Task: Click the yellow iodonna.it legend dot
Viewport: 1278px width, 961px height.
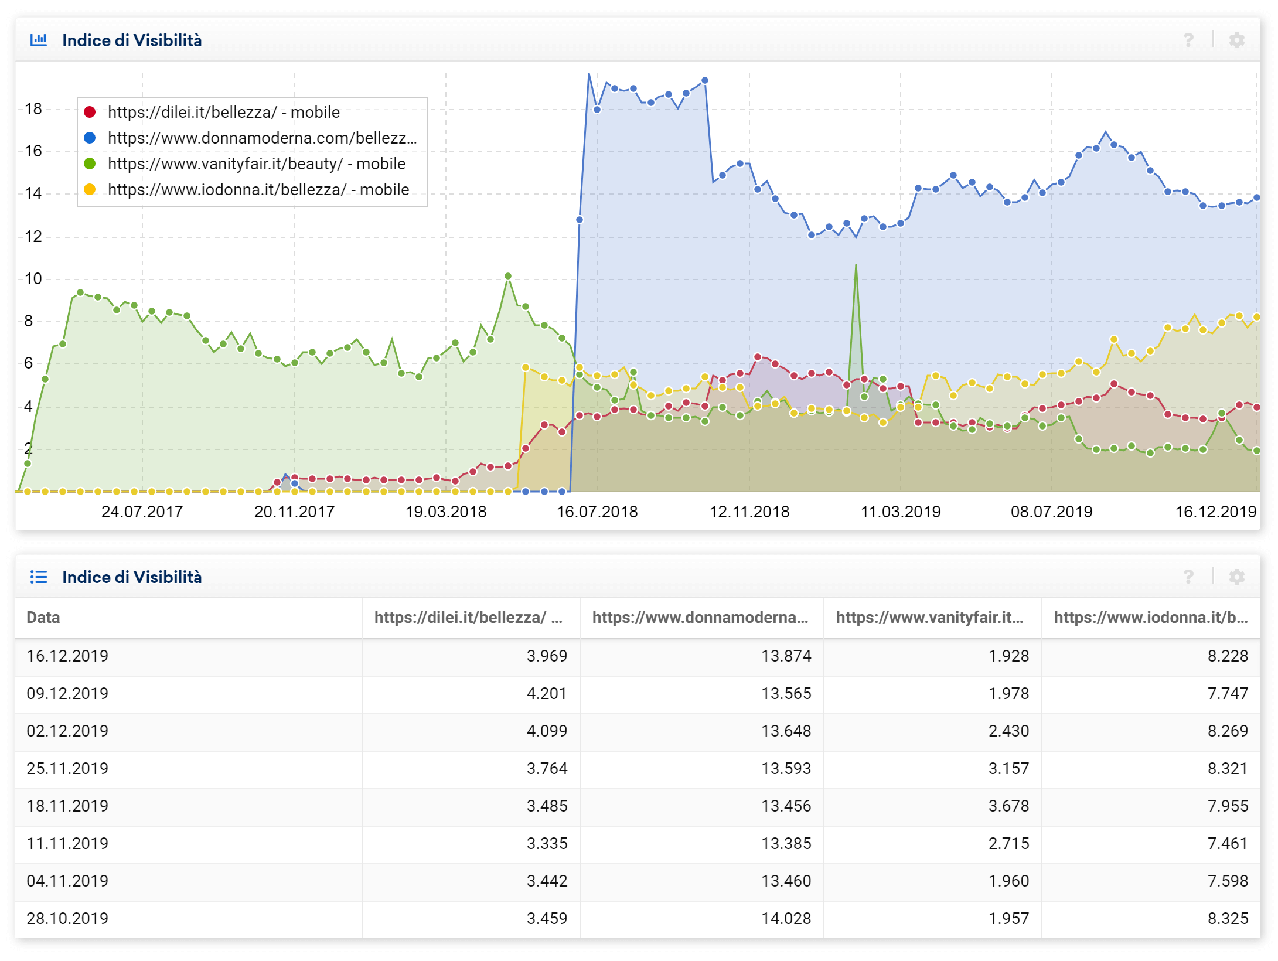Action: 90,189
